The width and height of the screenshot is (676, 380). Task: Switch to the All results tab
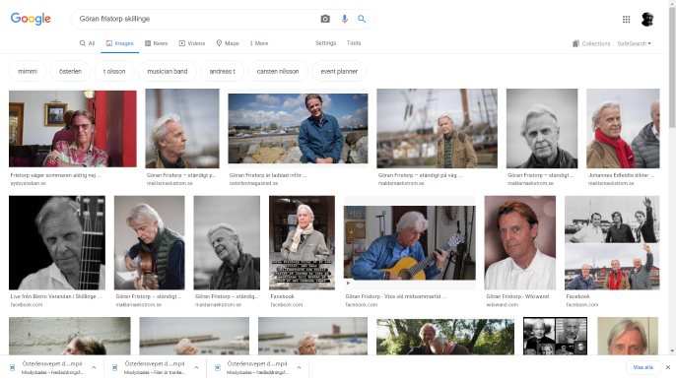[87, 43]
